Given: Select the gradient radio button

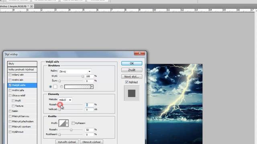Looking at the screenshot, I should [x=61, y=87].
